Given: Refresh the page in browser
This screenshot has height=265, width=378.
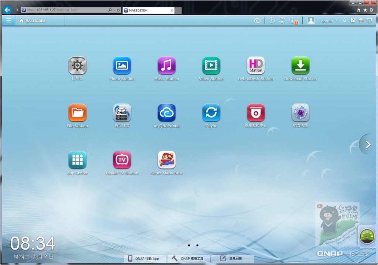Looking at the screenshot, I should point(118,10).
